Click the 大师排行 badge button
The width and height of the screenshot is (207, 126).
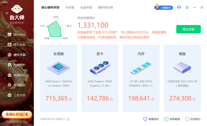[x=164, y=7]
